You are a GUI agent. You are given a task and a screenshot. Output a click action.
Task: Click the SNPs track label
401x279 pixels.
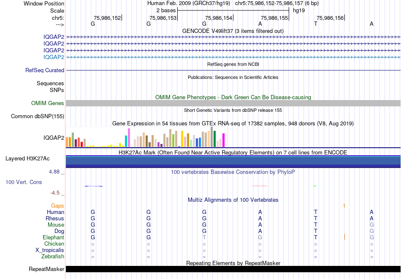coord(57,90)
